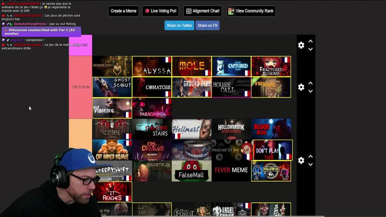
Task: Select Ghost Scout game tile
Action: [x=112, y=87]
